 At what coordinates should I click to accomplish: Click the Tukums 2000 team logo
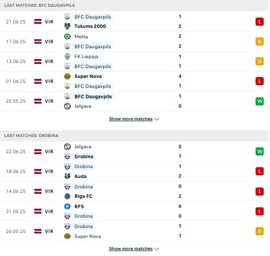[x=67, y=26]
